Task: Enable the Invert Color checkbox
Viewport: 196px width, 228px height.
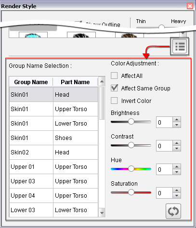Action: pos(114,101)
